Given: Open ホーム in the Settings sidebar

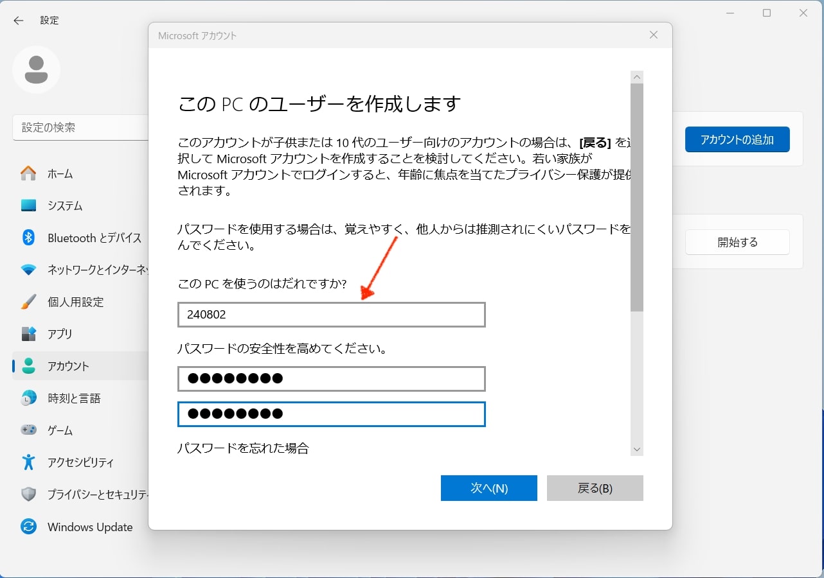Looking at the screenshot, I should click(80, 173).
